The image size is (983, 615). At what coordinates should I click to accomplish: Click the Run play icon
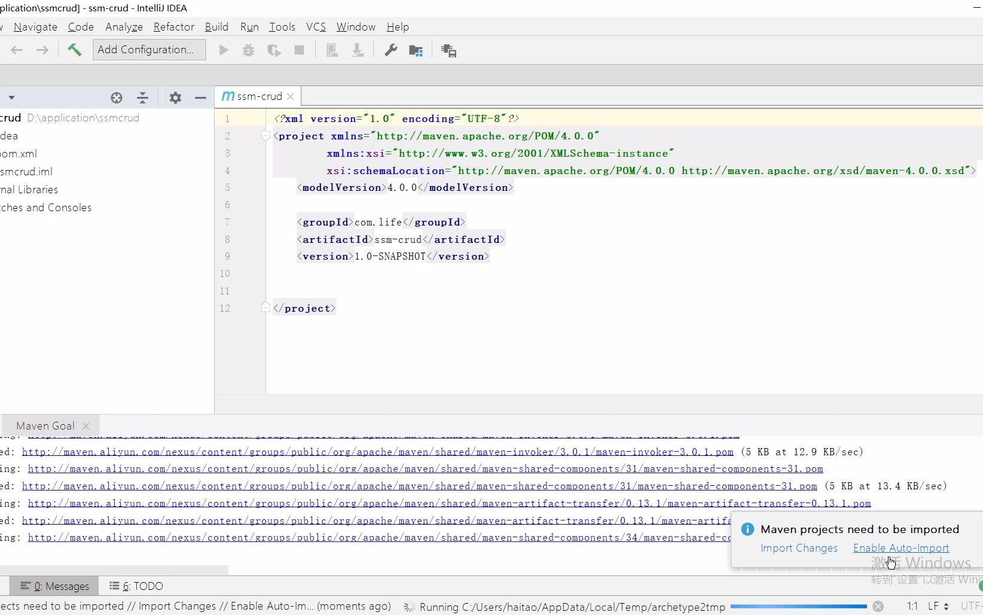pos(224,50)
